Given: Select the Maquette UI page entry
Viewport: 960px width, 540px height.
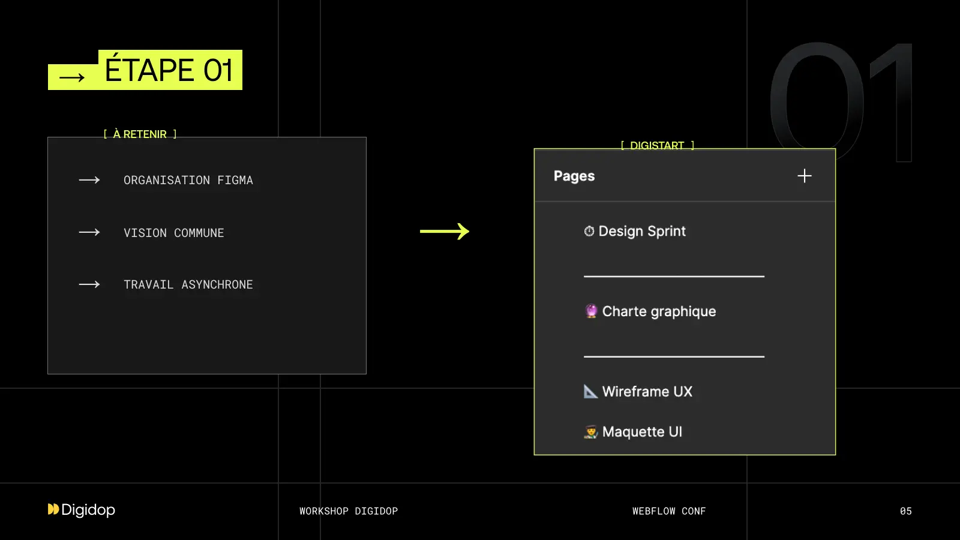Looking at the screenshot, I should click(641, 431).
